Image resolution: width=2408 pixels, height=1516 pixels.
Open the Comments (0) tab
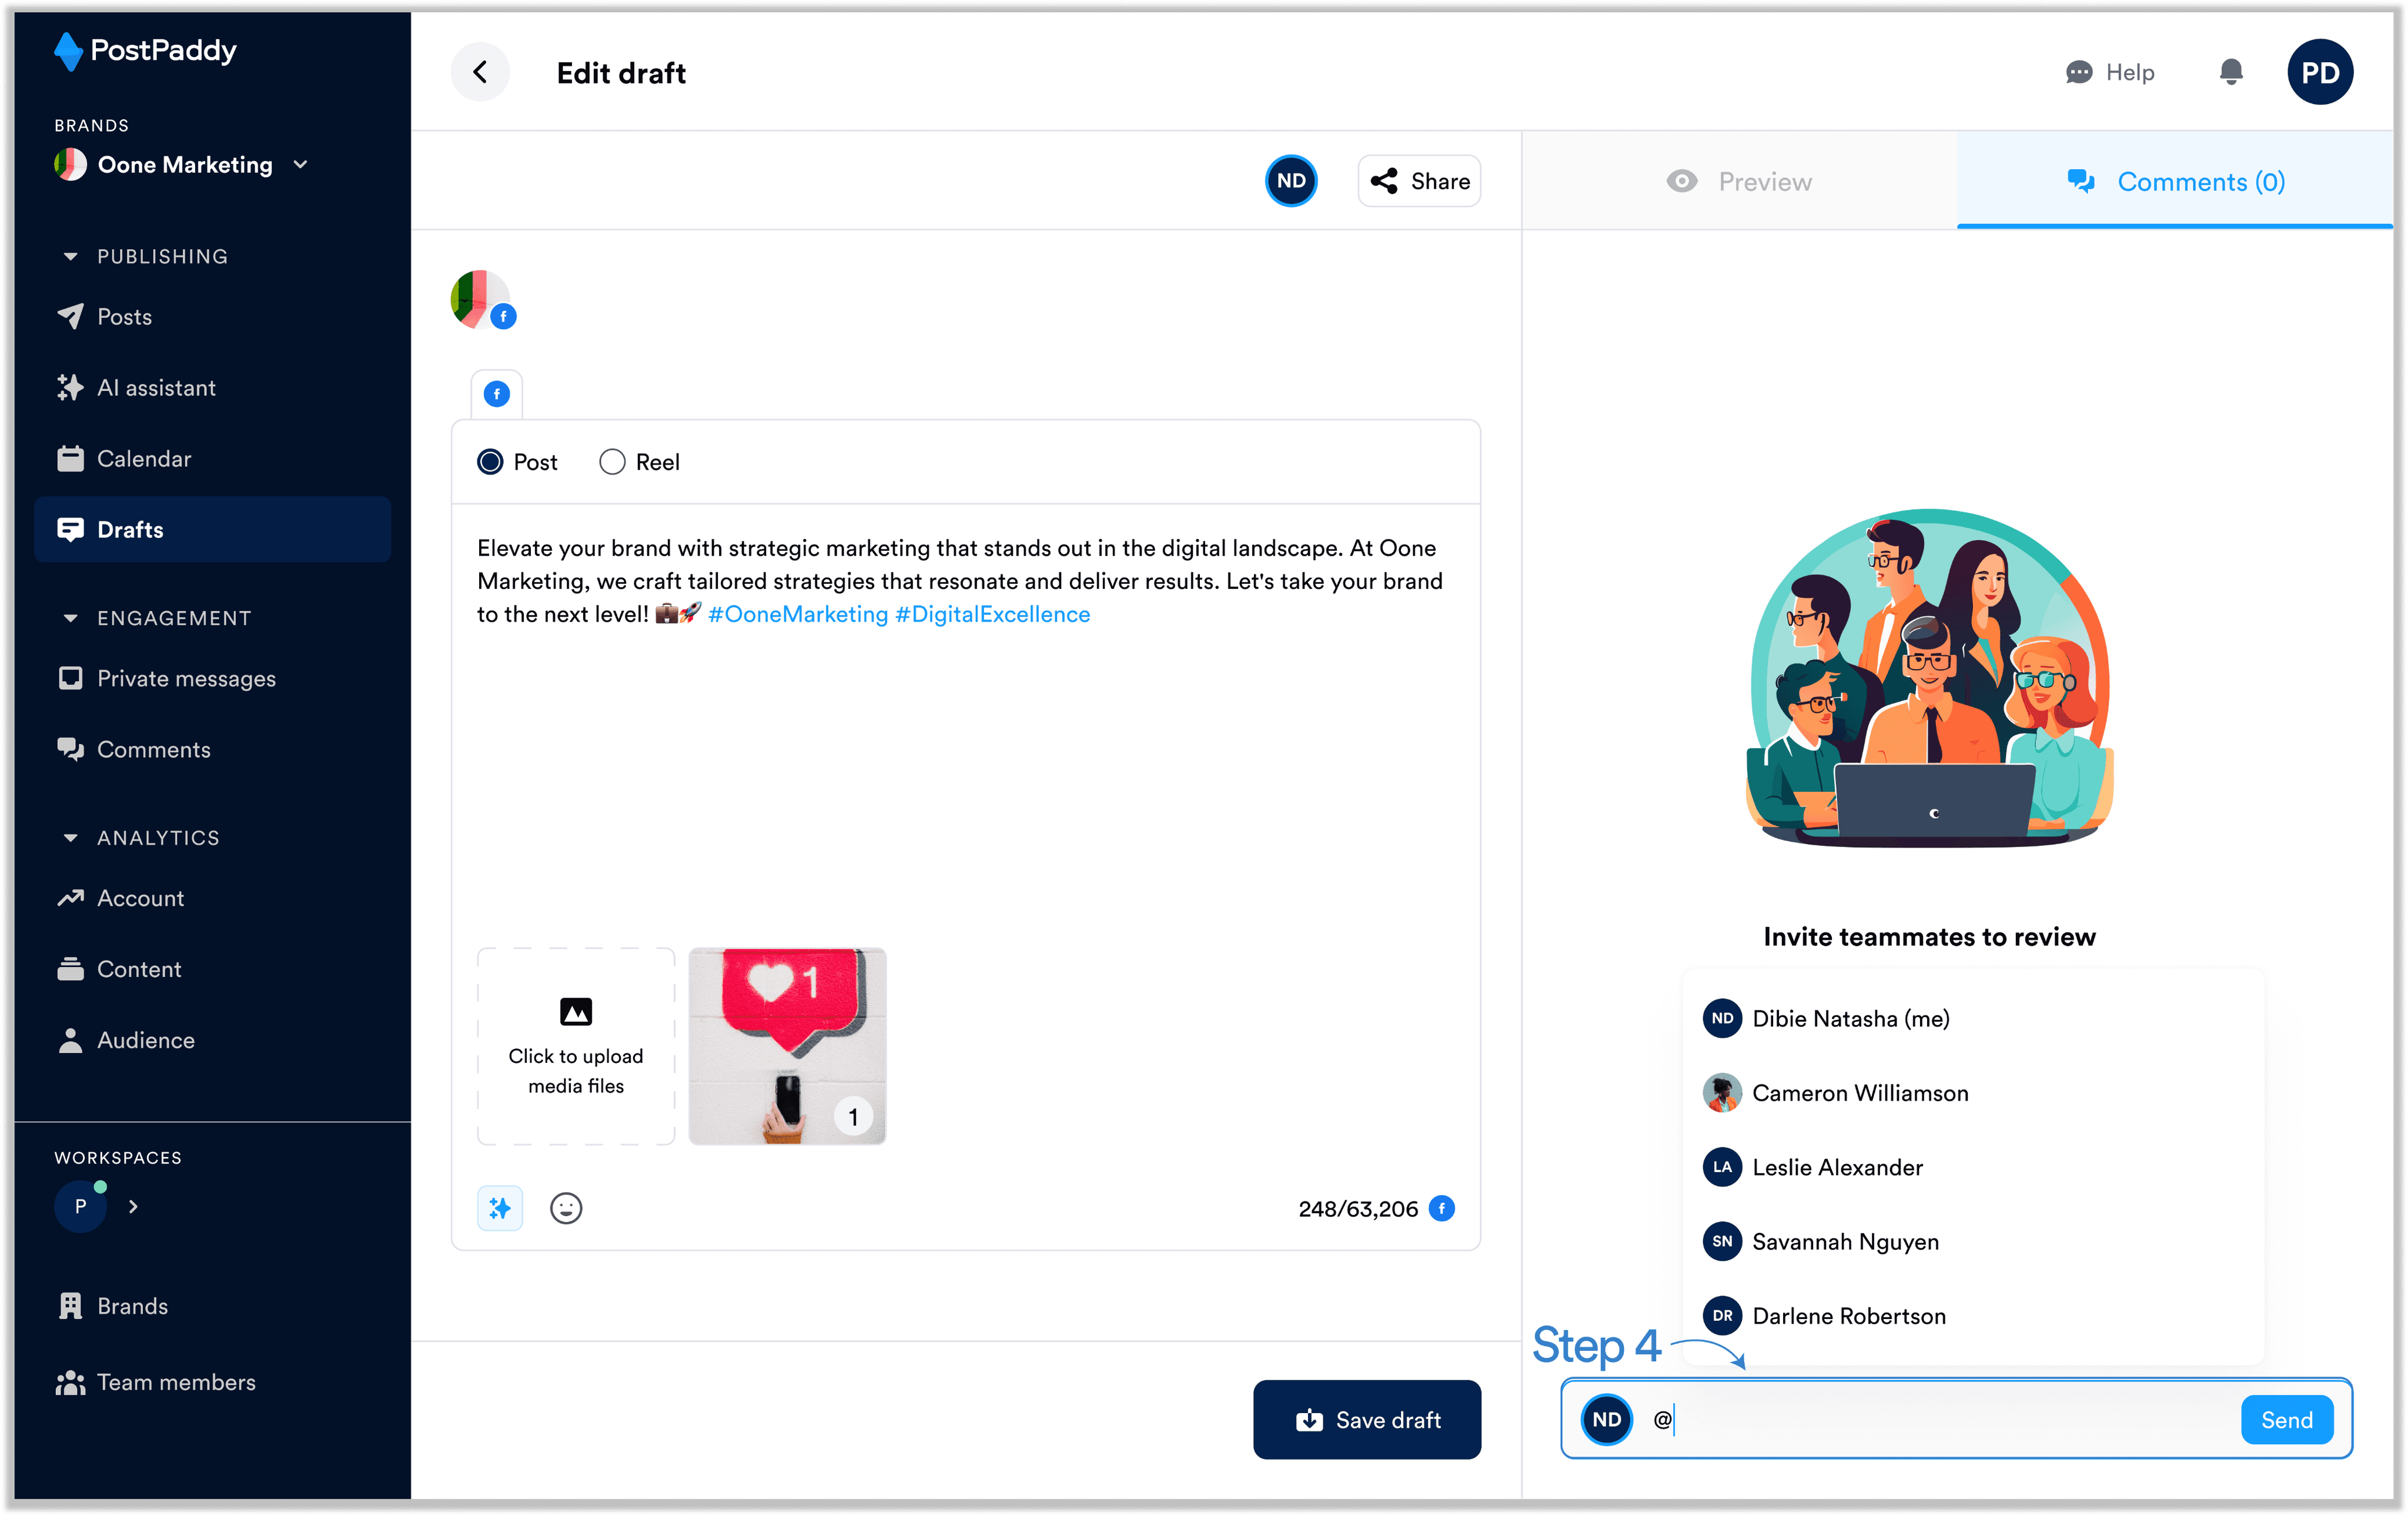click(x=2175, y=182)
